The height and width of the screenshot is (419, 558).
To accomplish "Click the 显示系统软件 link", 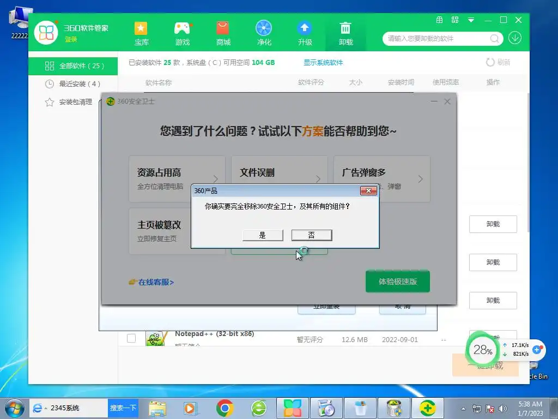I will coord(323,63).
